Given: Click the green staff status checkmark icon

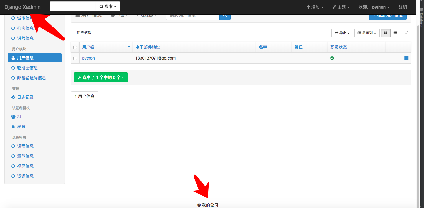Looking at the screenshot, I should [332, 58].
